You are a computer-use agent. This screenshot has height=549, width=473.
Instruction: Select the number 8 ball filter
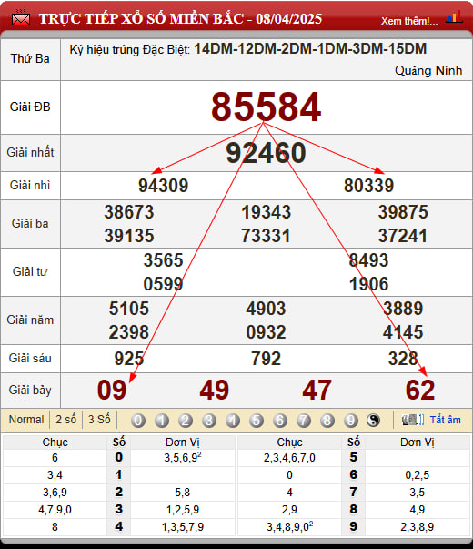(x=327, y=421)
